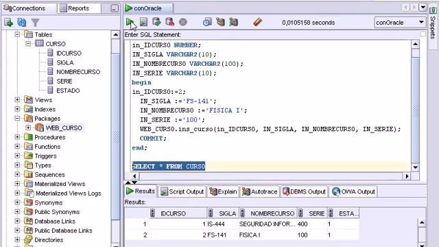Click the CURSO table icon

click(x=39, y=43)
